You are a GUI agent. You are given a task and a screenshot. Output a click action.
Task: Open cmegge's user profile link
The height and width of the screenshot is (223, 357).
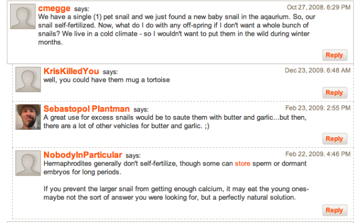click(x=55, y=8)
